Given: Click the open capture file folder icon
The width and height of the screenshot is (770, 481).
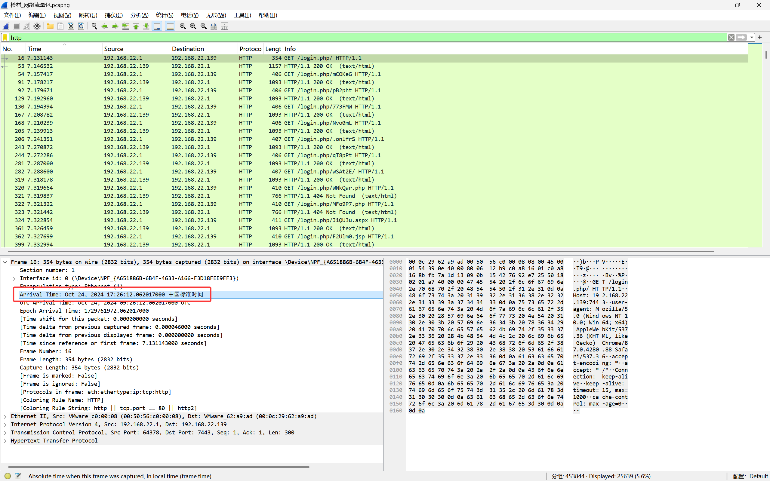Looking at the screenshot, I should [x=50, y=26].
